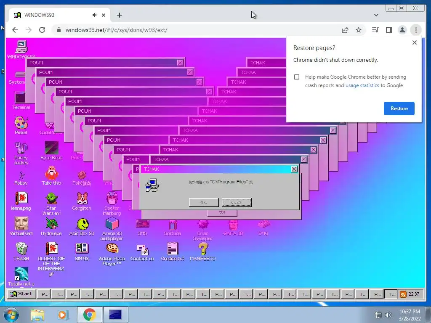Click the Restore button
This screenshot has height=323, width=431.
tap(399, 109)
